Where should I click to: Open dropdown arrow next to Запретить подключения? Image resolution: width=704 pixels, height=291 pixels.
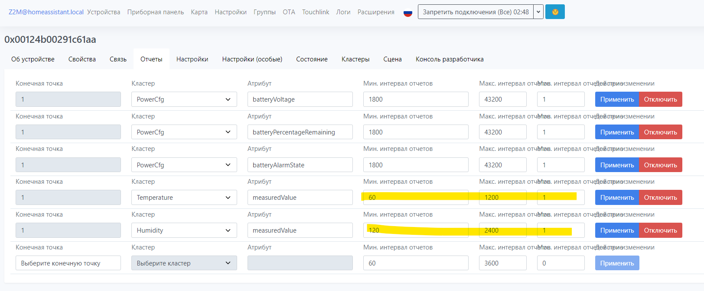pyautogui.click(x=538, y=12)
